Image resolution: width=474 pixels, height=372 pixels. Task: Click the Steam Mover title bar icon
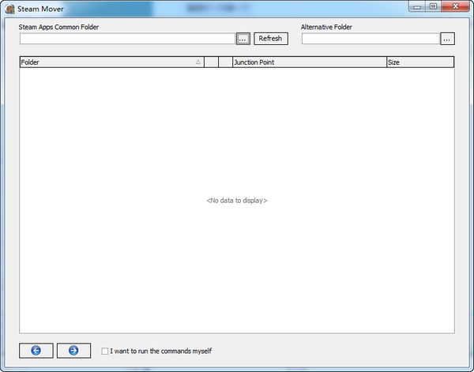point(9,9)
